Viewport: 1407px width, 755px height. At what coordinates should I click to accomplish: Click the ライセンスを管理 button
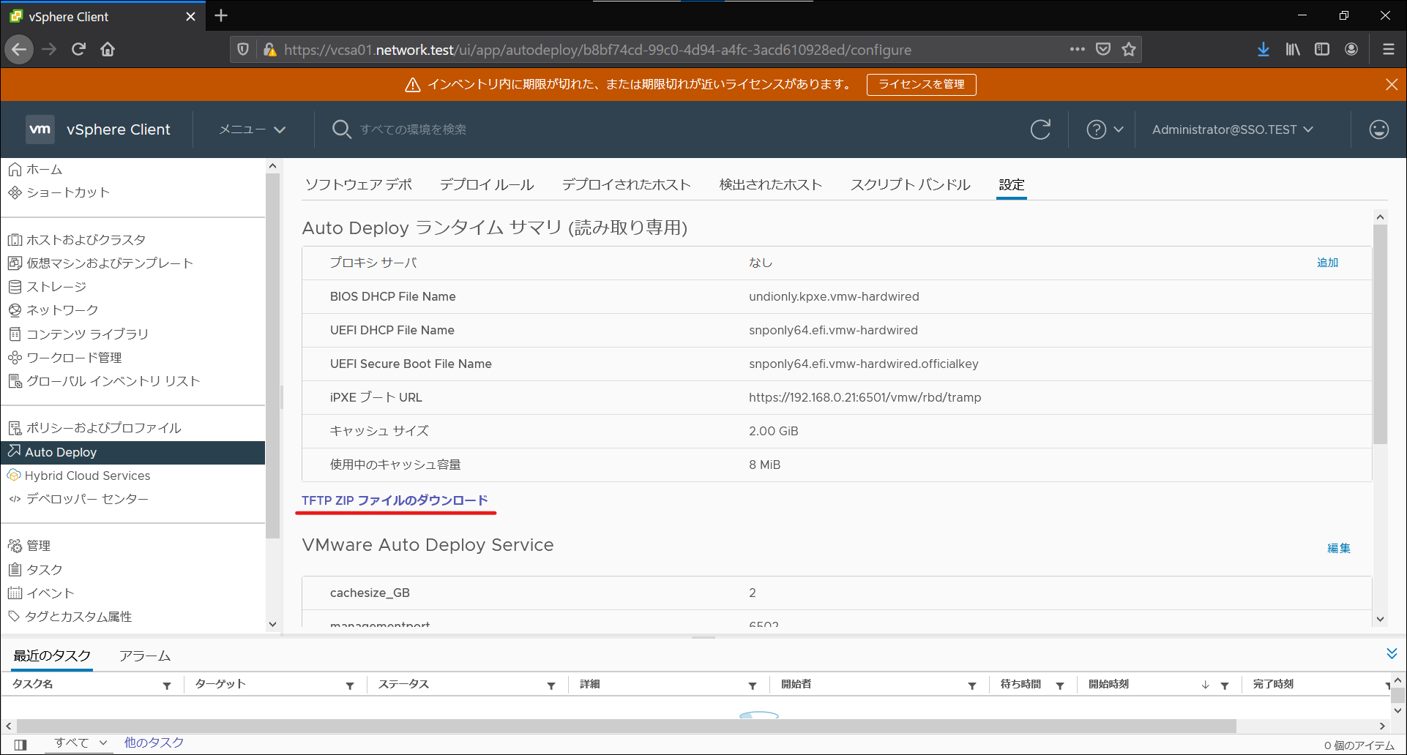pos(921,85)
